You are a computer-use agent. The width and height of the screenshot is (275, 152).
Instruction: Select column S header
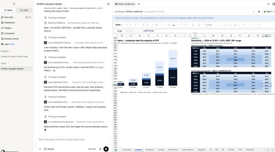(x=267, y=36)
